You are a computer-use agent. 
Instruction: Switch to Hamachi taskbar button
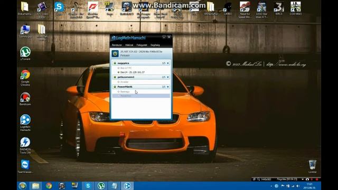[127, 186]
